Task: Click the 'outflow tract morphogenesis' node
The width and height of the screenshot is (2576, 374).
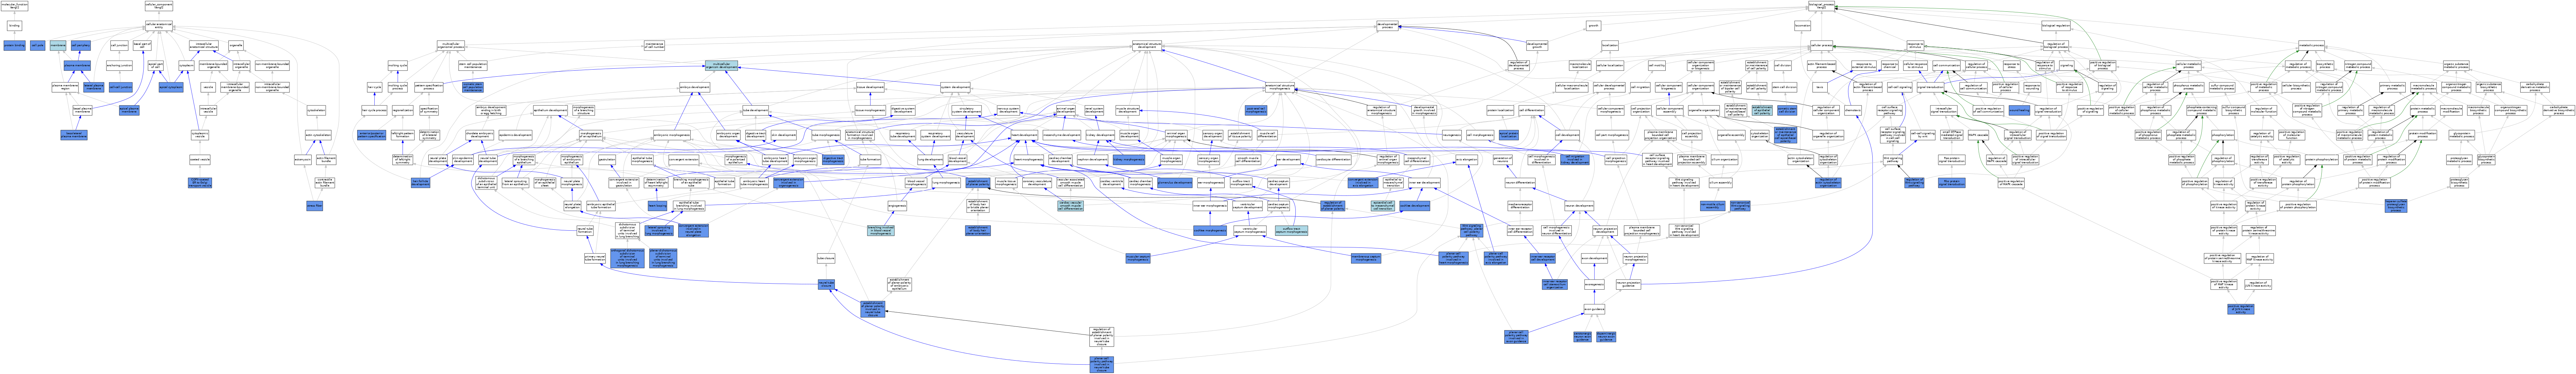Action: coord(1241,182)
